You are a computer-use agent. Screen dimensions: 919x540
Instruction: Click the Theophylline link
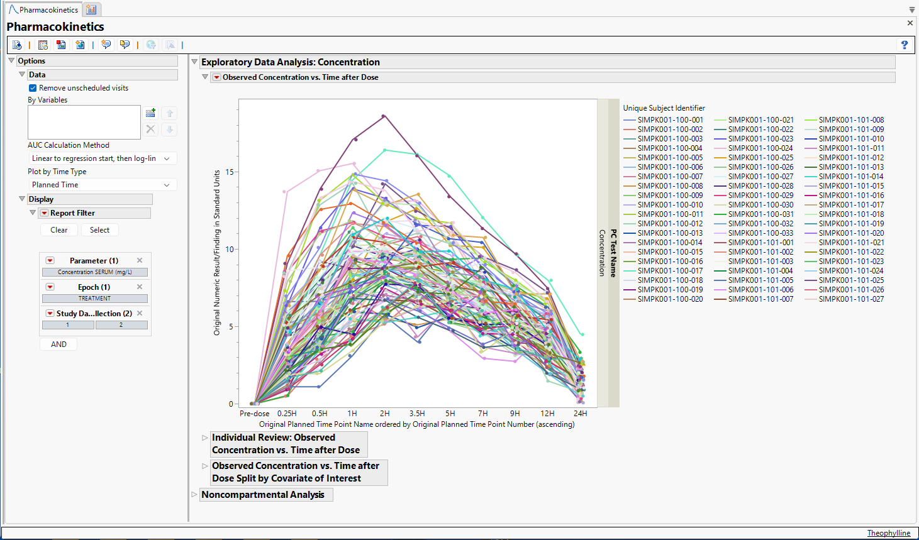pyautogui.click(x=888, y=533)
